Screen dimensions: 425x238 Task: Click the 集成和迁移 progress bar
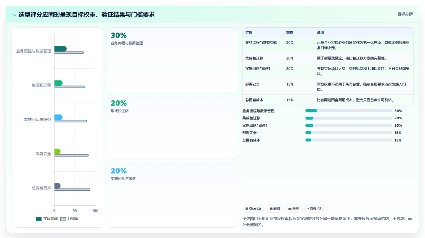pyautogui.click(x=349, y=118)
